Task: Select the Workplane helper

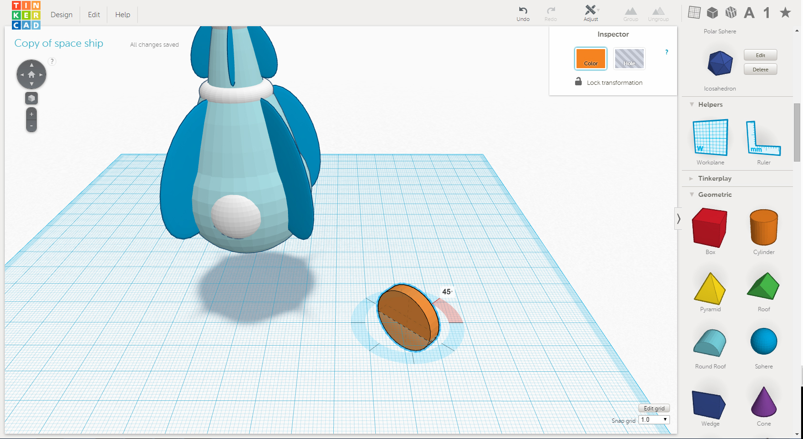Action: click(710, 138)
